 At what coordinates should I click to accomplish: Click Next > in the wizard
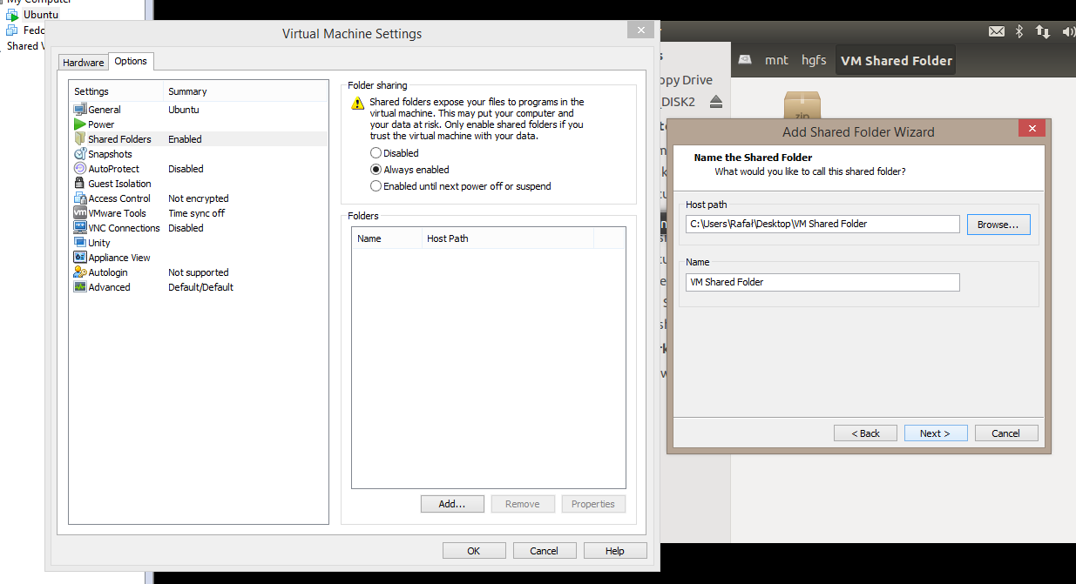(935, 433)
